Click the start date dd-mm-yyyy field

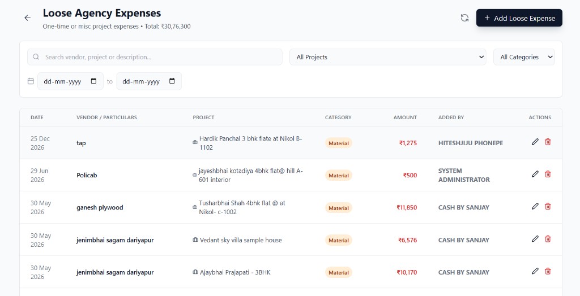click(x=70, y=81)
